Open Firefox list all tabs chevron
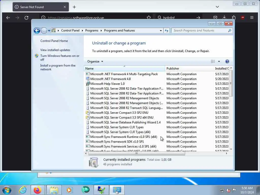 point(217,7)
